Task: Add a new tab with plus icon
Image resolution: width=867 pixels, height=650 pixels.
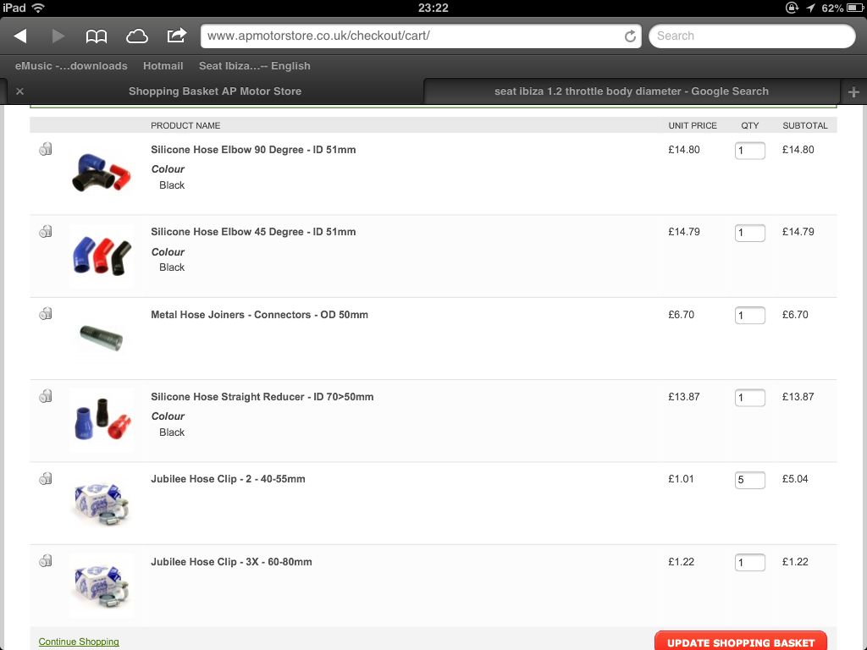Action: (x=853, y=91)
